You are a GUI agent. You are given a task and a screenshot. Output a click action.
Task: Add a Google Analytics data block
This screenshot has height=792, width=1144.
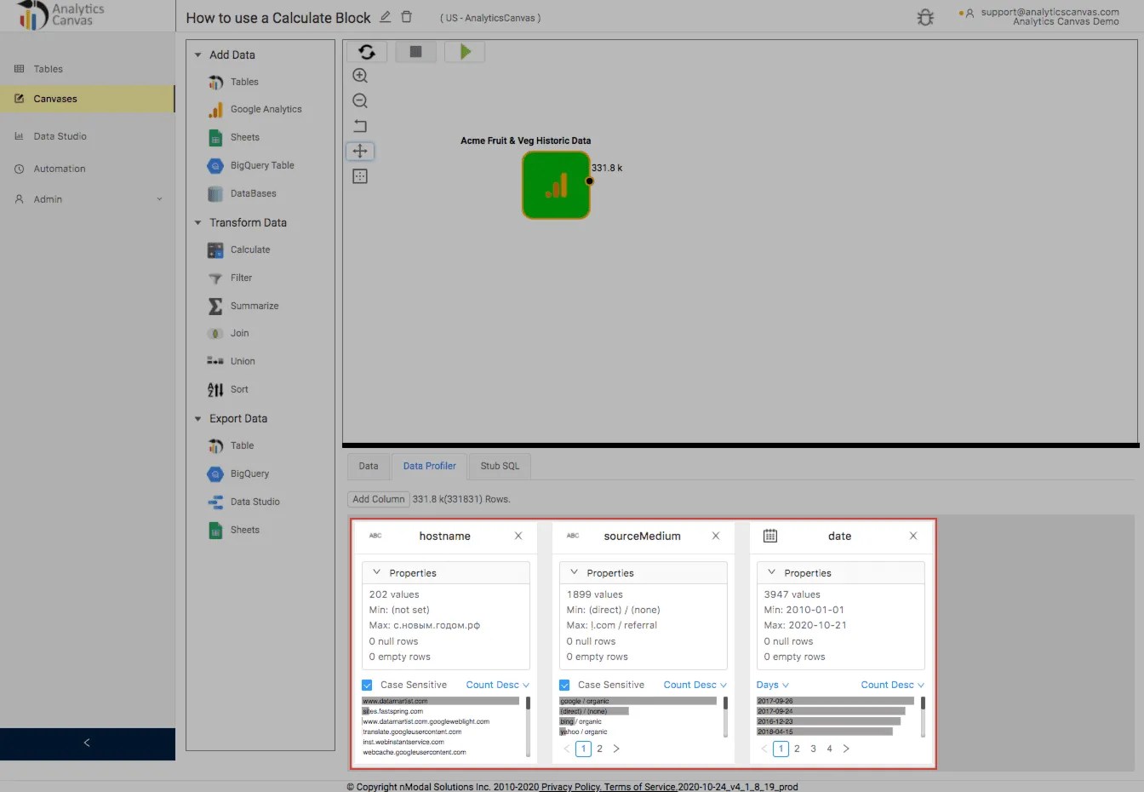[x=255, y=109]
